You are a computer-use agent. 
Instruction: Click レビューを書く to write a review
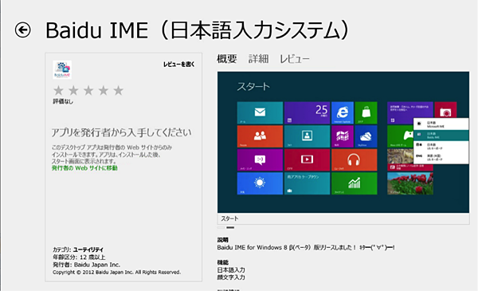(x=179, y=65)
